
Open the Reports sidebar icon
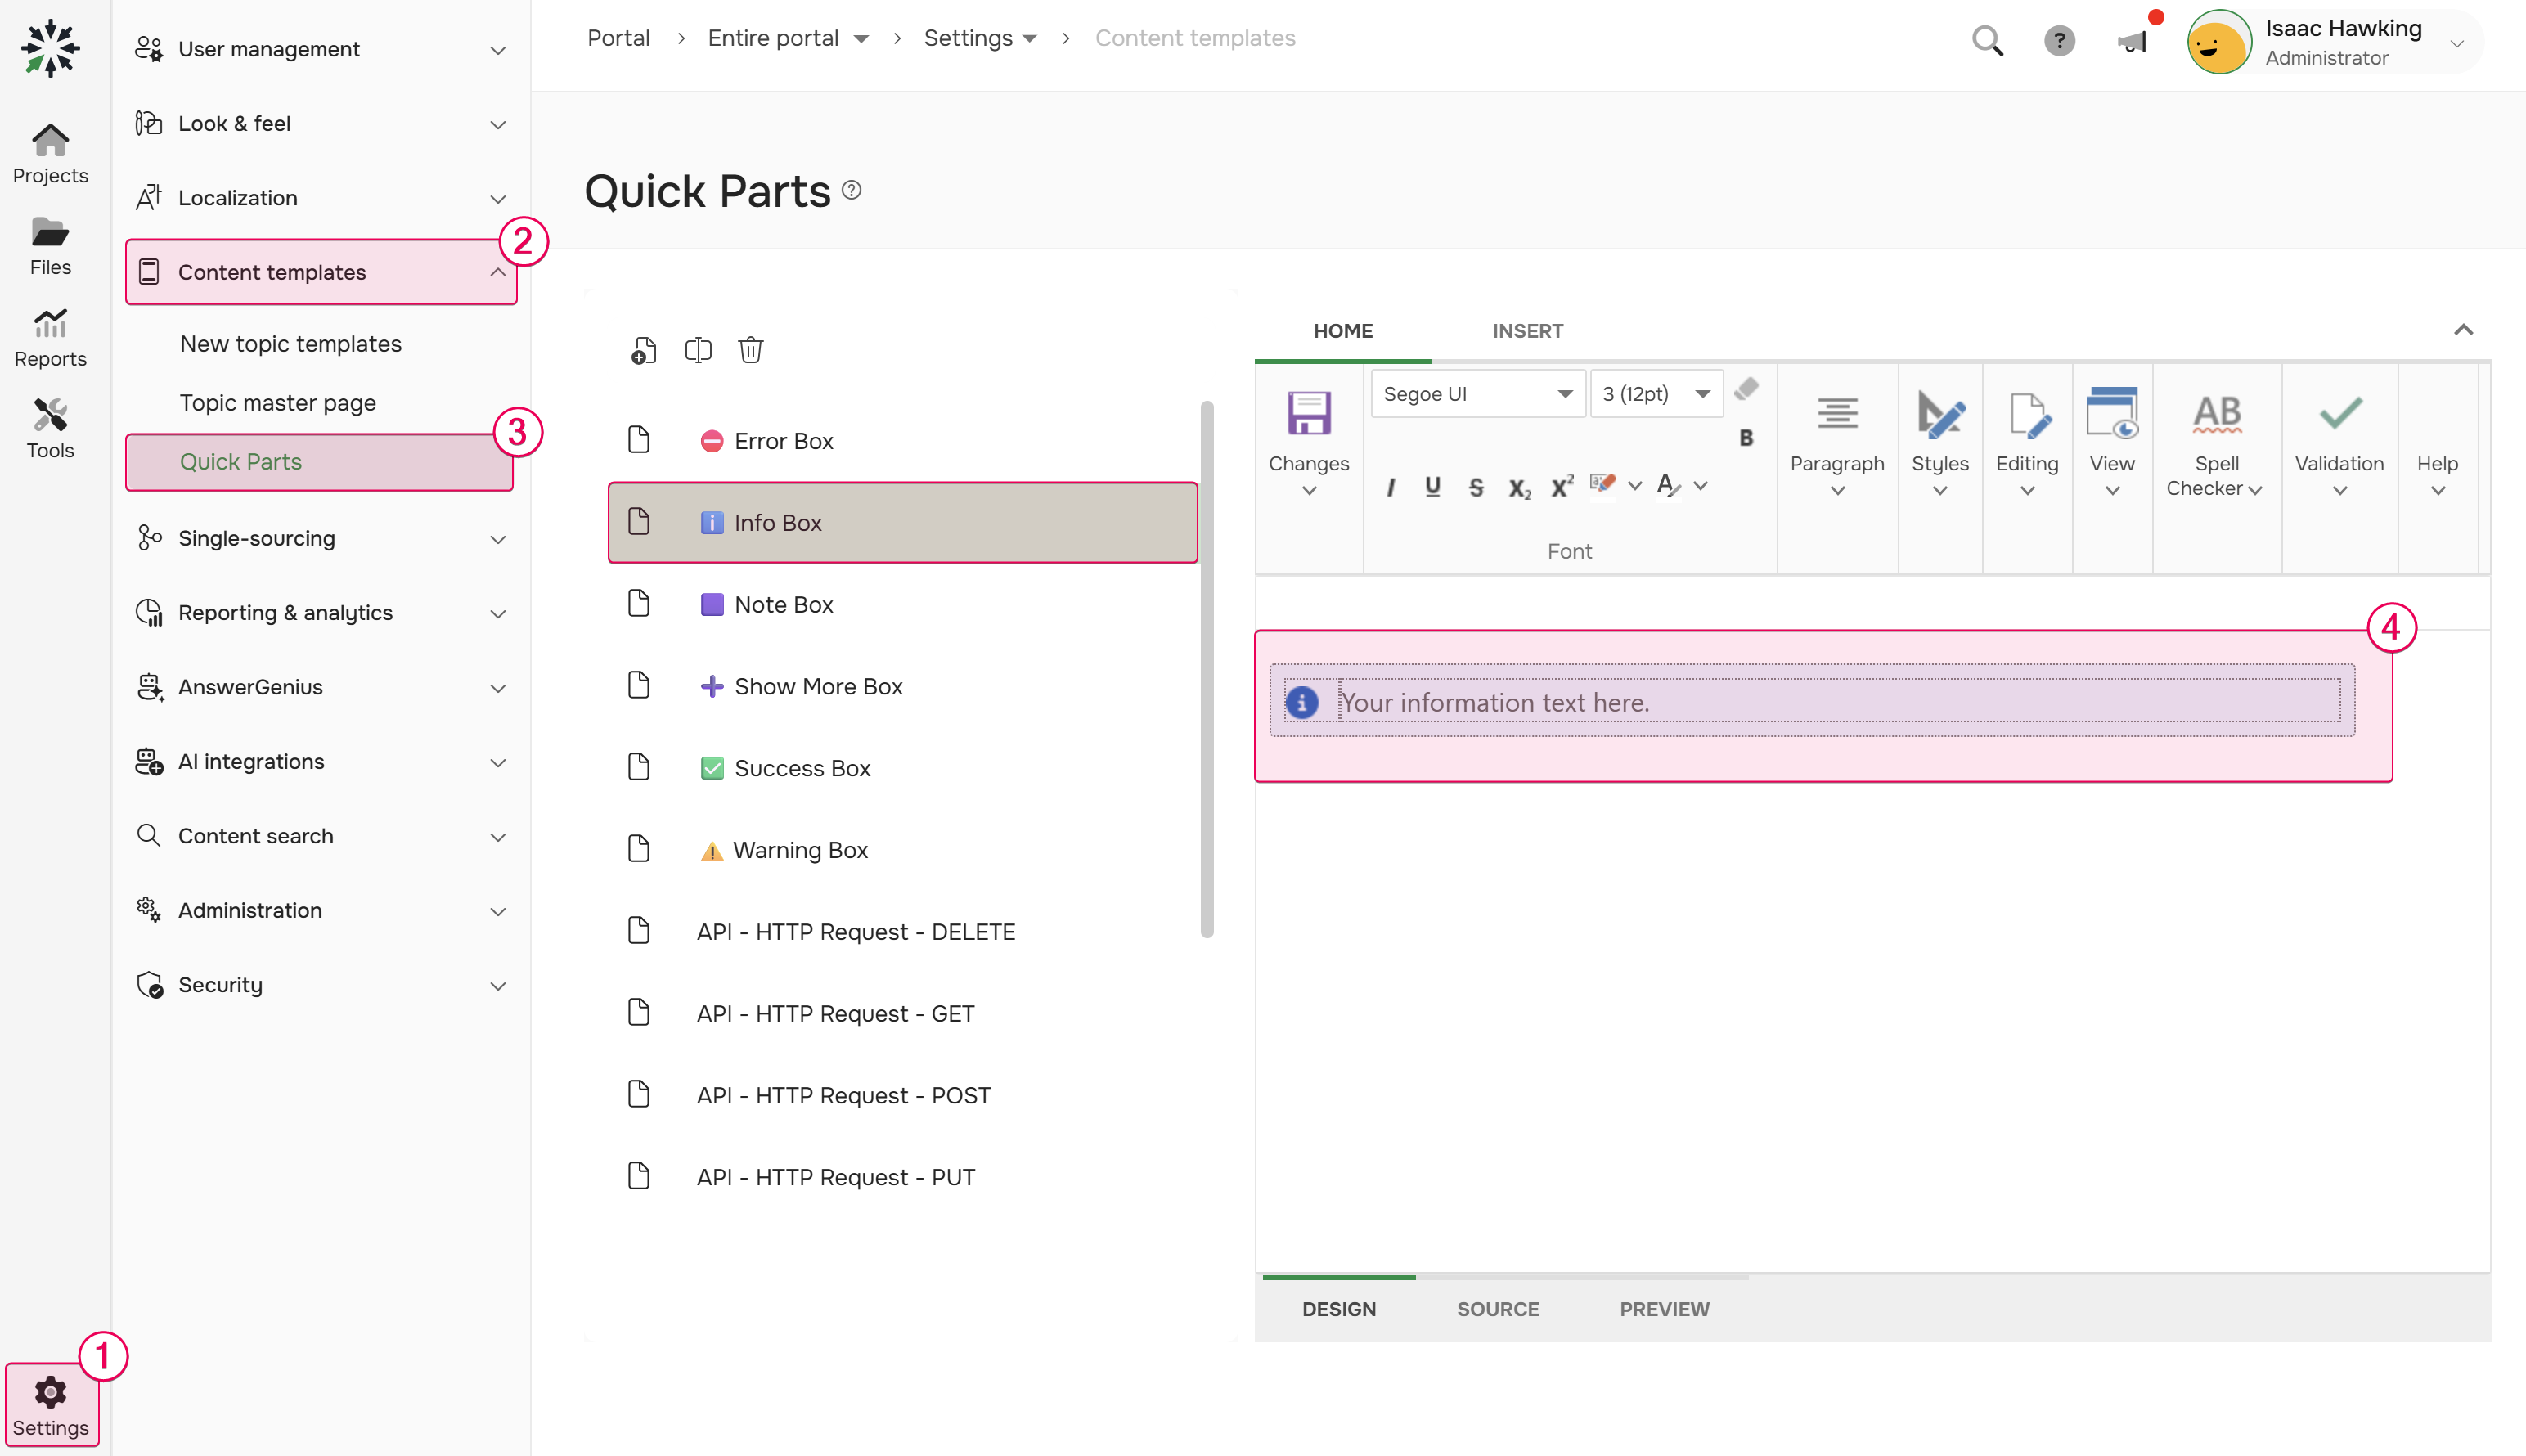point(50,337)
